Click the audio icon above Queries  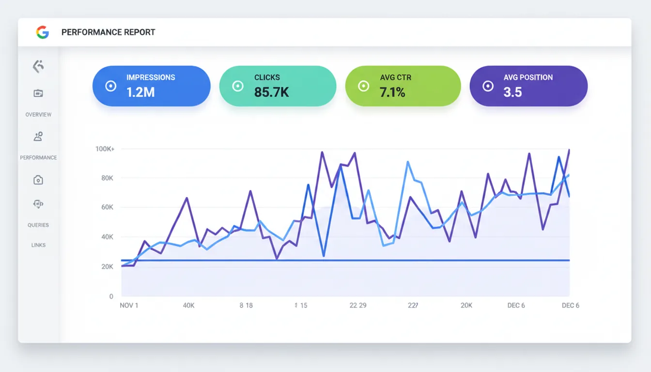click(38, 204)
